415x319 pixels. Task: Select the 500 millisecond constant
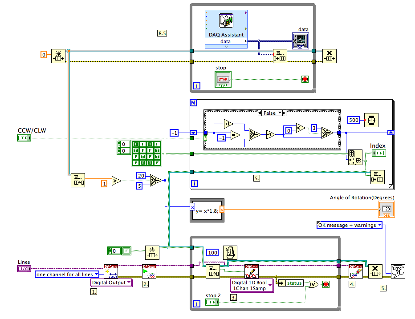354,120
